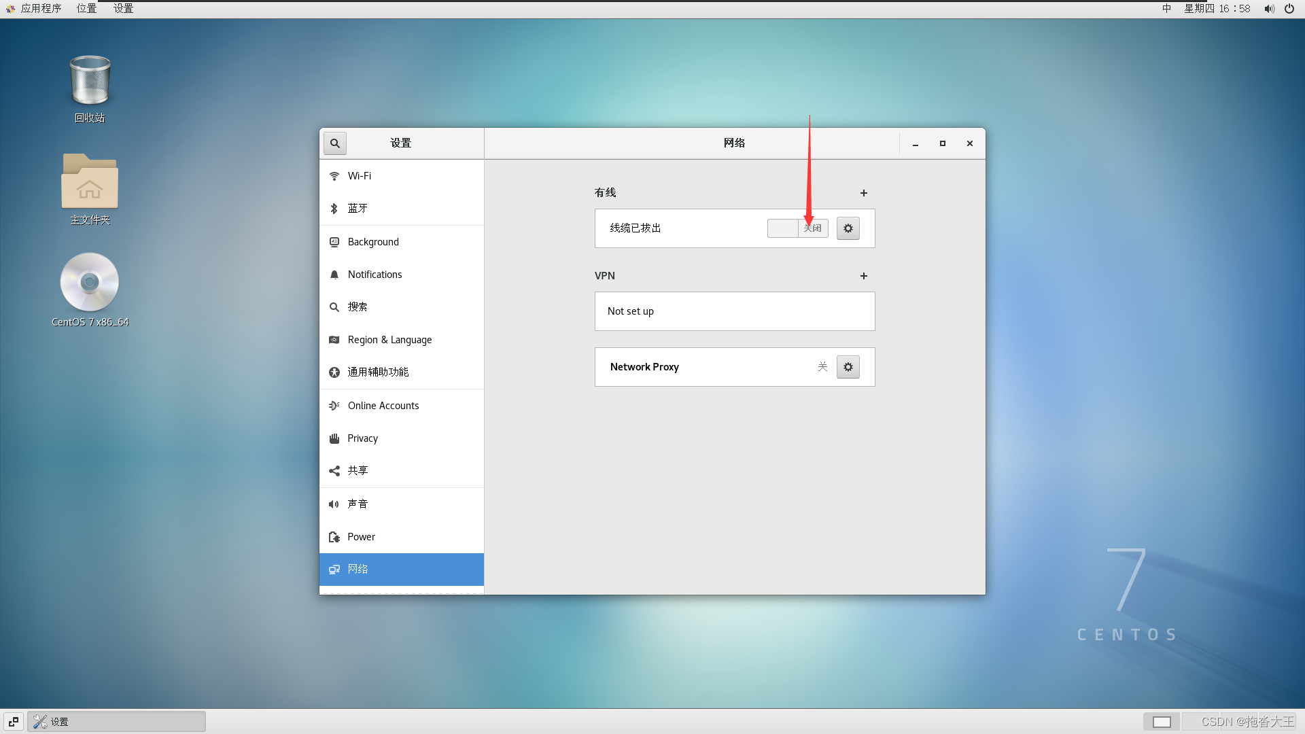Click 关闭 button on wired connection
Viewport: 1305px width, 734px height.
(811, 228)
